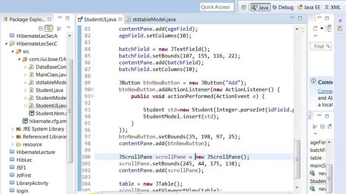Expand the Student.java node
The image size is (346, 194).
pos(25,90)
